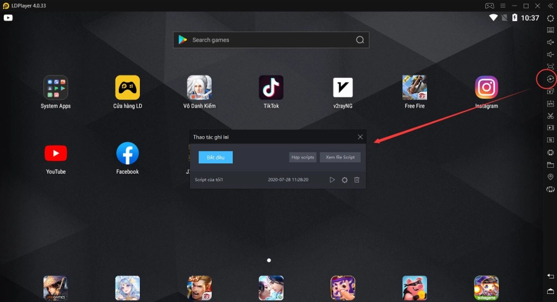Open Xem file Script

(x=340, y=157)
